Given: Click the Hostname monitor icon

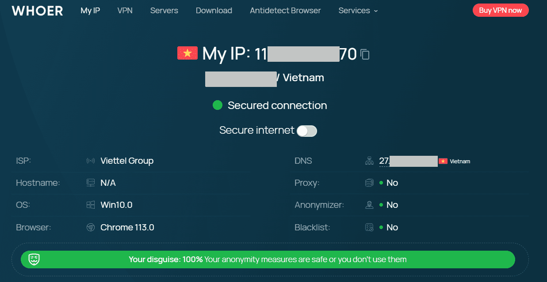Looking at the screenshot, I should tap(91, 183).
